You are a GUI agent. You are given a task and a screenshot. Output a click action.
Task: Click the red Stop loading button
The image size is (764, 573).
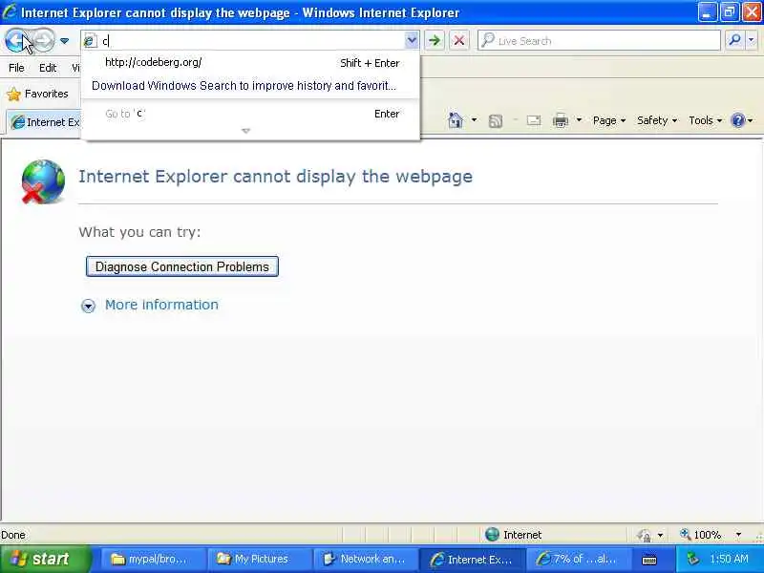coord(458,40)
